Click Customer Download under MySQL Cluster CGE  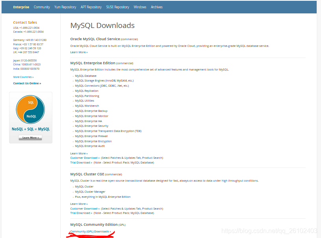click(85, 208)
